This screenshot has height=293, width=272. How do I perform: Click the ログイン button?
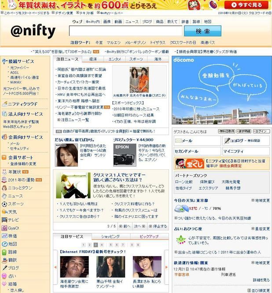click(x=261, y=131)
